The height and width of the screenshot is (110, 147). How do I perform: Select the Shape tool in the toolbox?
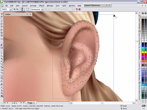coord(2,56)
